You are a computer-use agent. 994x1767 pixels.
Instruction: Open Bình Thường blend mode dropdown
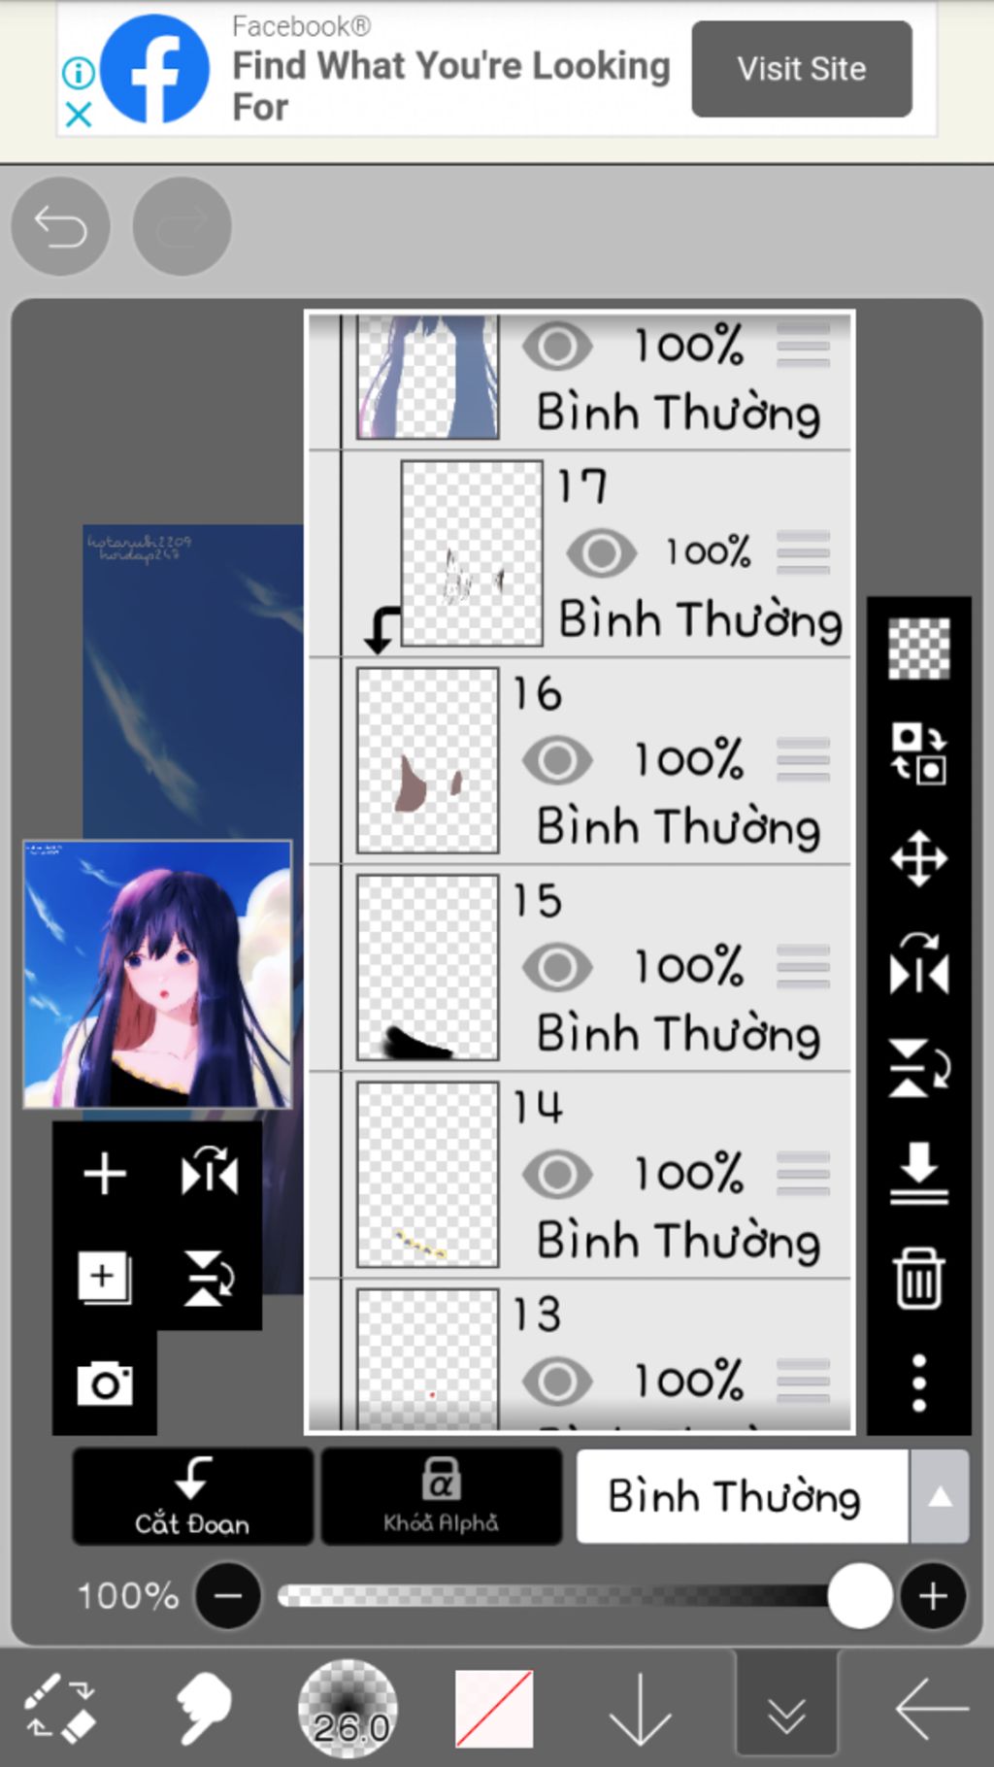[743, 1496]
